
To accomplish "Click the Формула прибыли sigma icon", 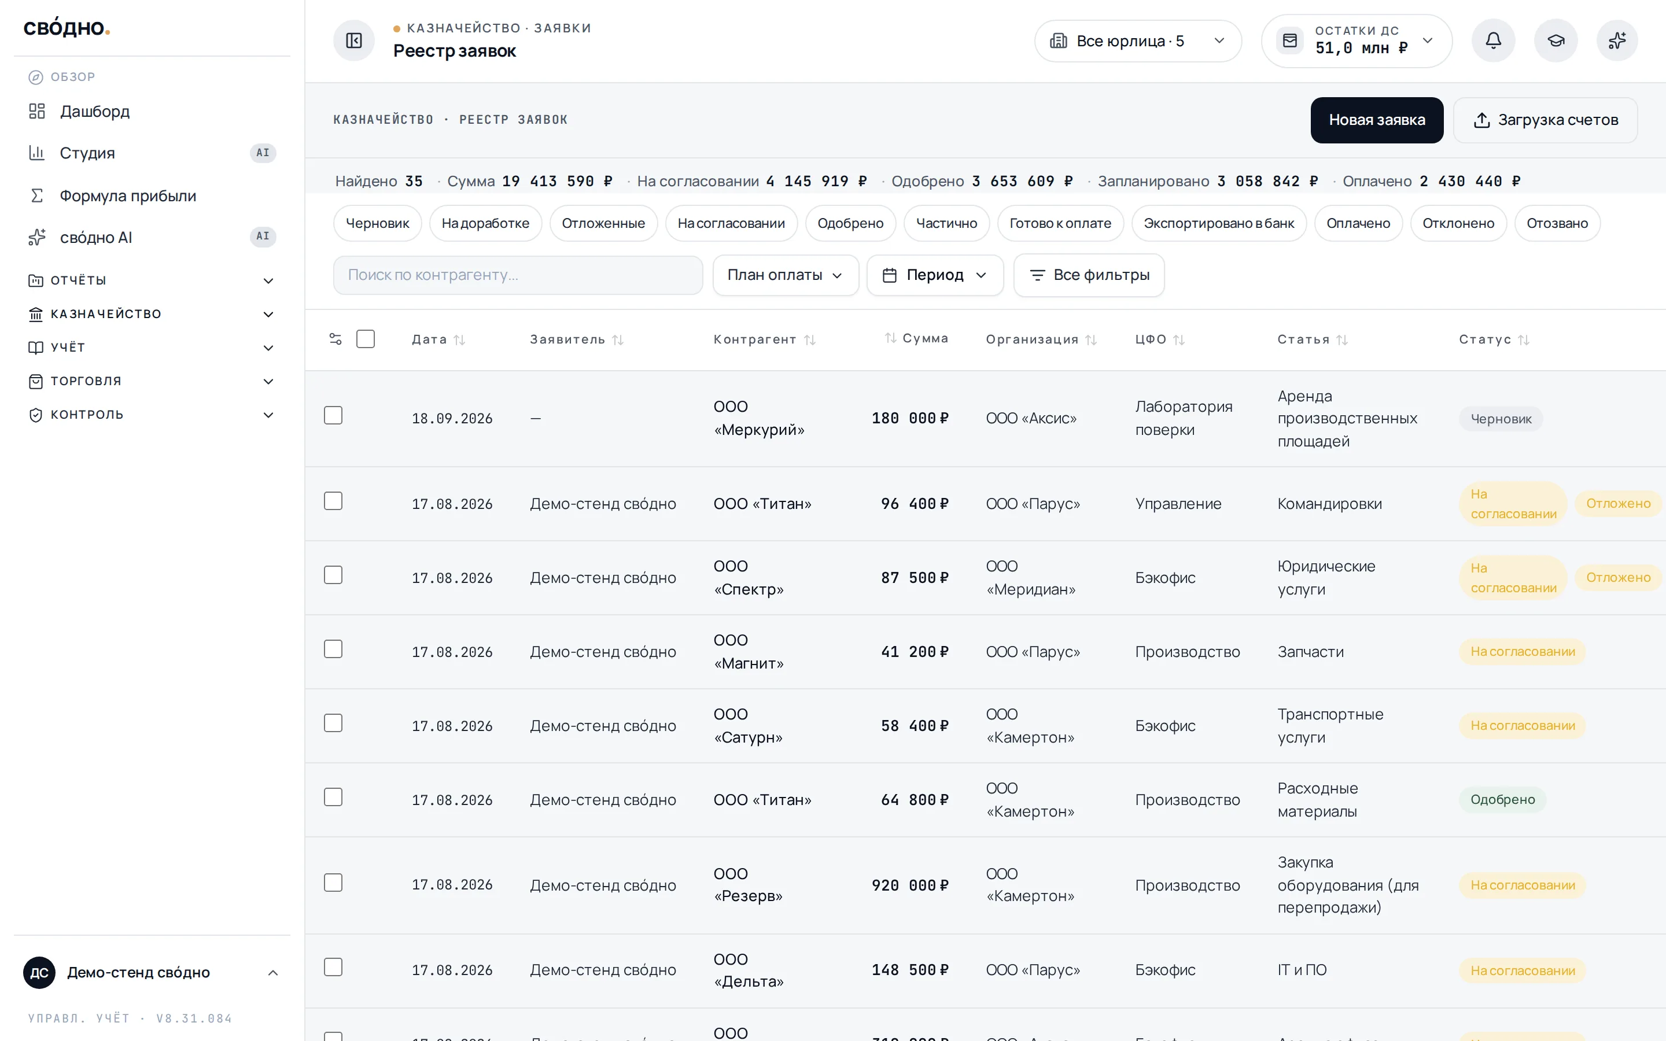I will (37, 195).
